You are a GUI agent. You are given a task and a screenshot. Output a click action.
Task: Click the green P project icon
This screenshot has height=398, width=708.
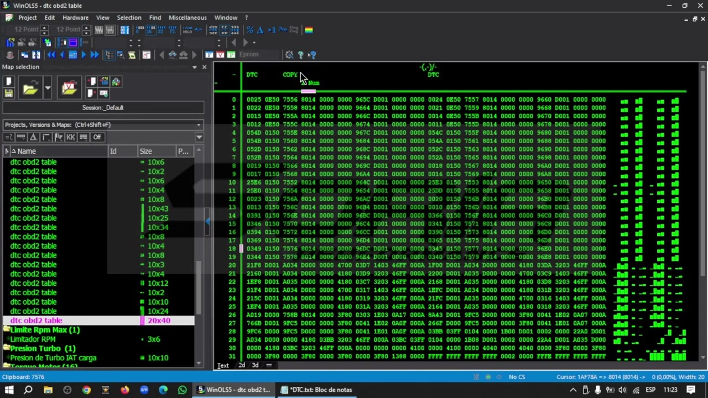pyautogui.click(x=231, y=55)
